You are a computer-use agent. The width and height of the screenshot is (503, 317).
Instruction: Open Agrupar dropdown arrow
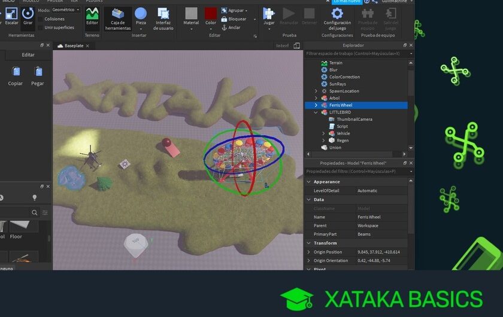(246, 11)
